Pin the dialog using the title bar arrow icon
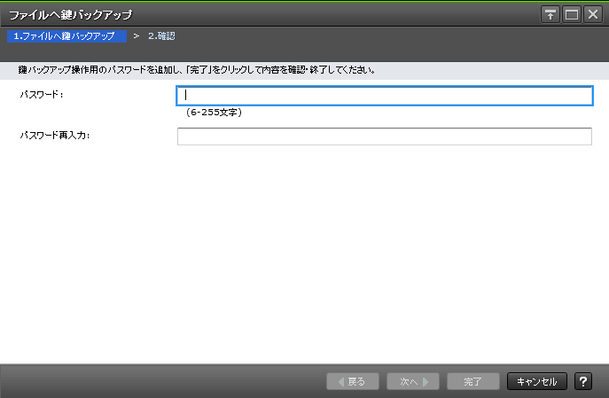 [550, 15]
